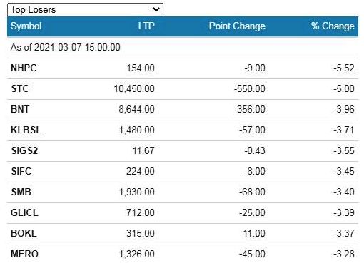Click the dropdown chevron arrow

(x=156, y=9)
